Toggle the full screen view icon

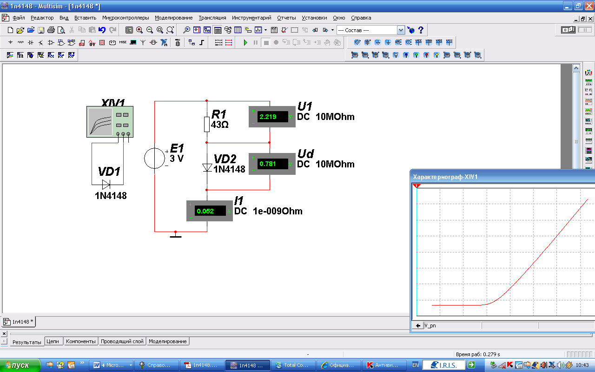[x=129, y=30]
